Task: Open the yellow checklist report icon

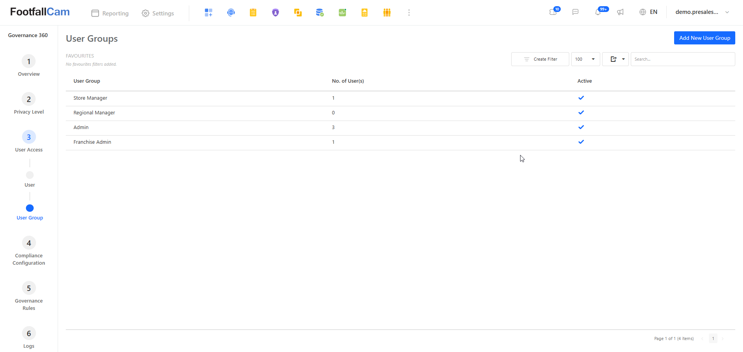Action: coord(365,13)
